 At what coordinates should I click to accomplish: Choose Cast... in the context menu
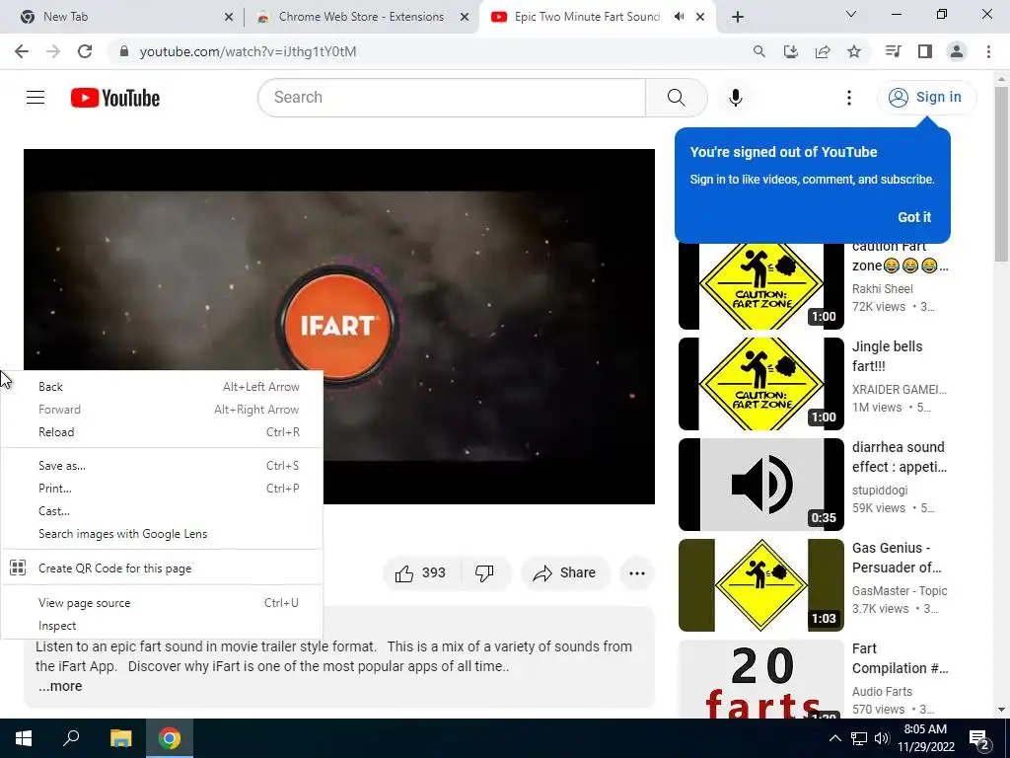(x=162, y=511)
